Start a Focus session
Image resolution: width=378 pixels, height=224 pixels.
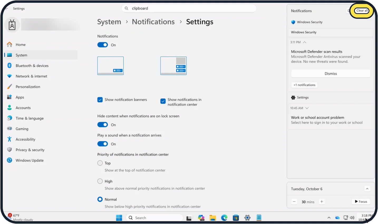point(361,202)
